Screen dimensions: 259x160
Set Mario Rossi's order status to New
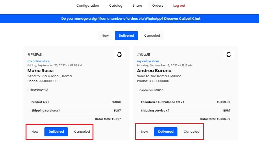tap(35, 132)
